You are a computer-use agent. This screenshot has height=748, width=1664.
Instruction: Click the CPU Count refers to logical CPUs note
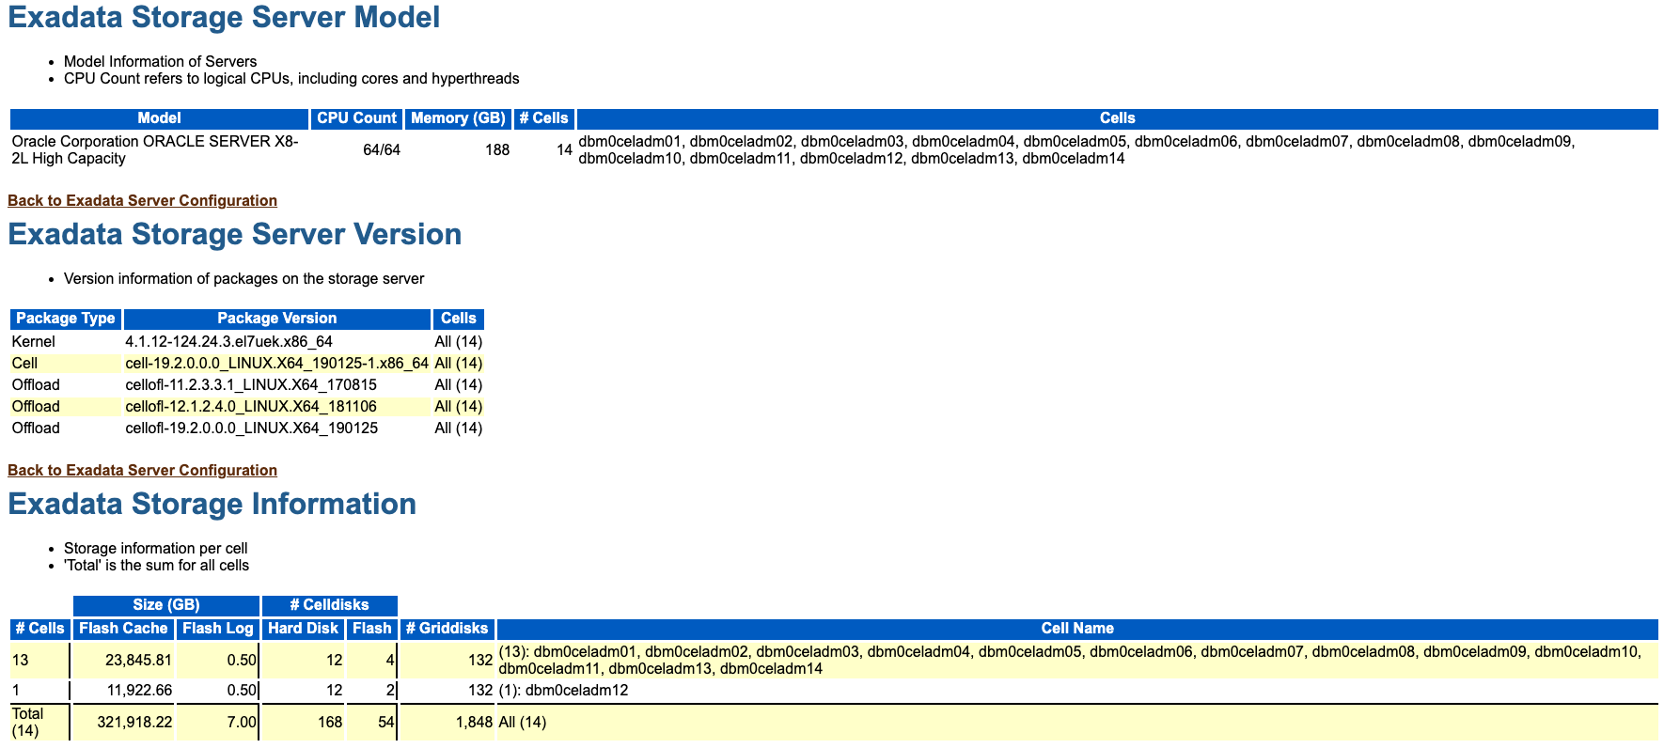(x=291, y=79)
